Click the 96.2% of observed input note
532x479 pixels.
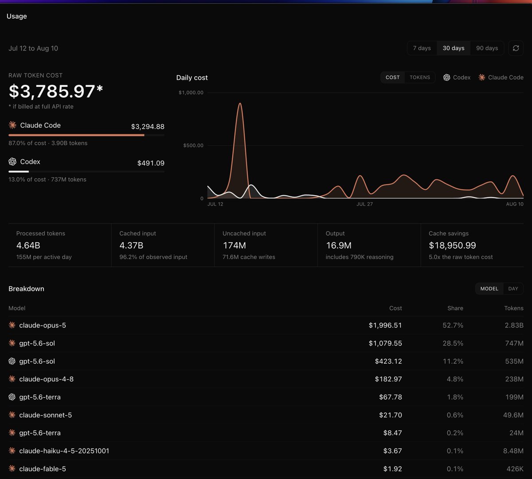pos(153,257)
